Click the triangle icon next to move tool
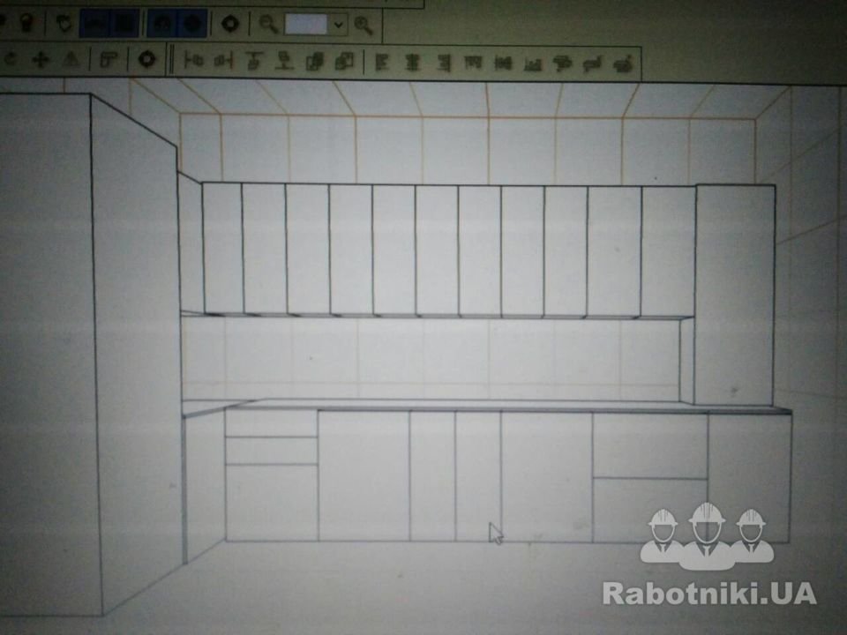Image resolution: width=847 pixels, height=635 pixels. 71,59
